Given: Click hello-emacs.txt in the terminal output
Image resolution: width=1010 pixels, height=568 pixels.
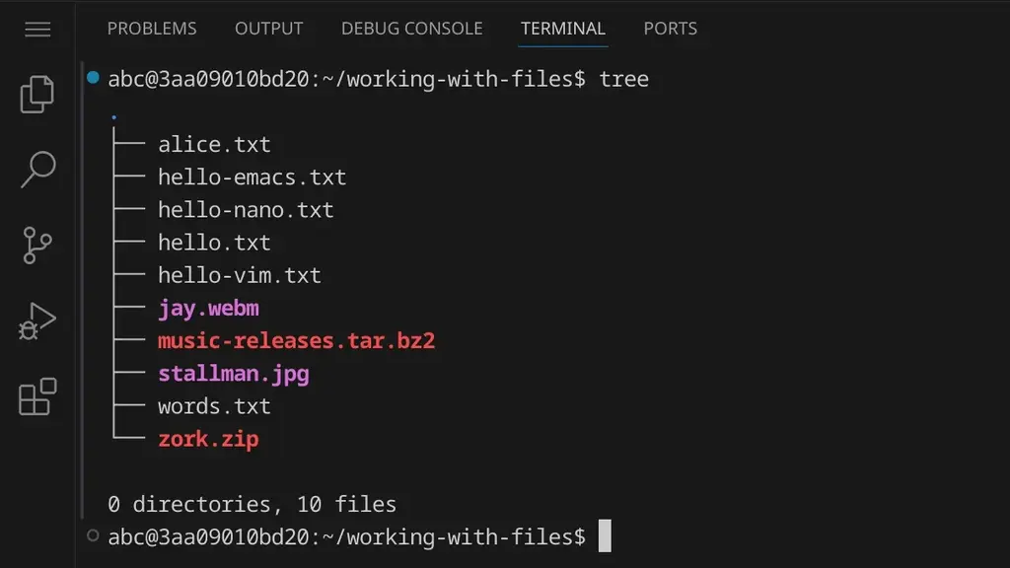Looking at the screenshot, I should [x=252, y=177].
